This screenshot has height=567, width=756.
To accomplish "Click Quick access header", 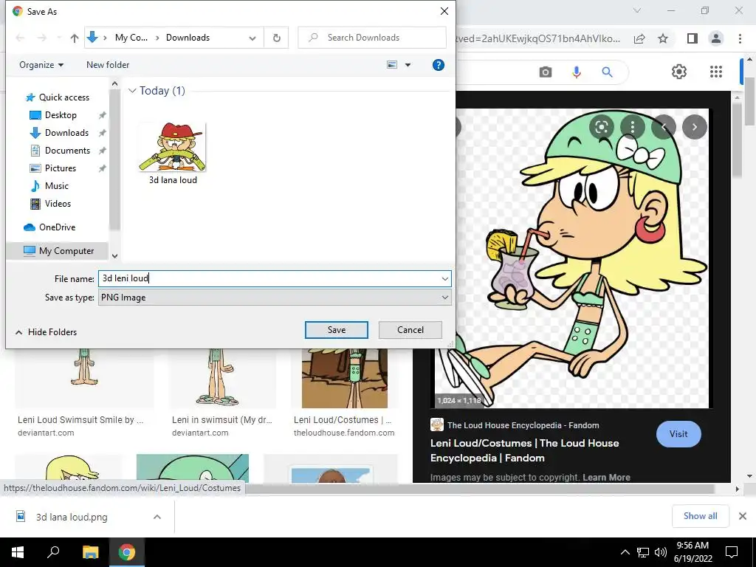I will [64, 97].
